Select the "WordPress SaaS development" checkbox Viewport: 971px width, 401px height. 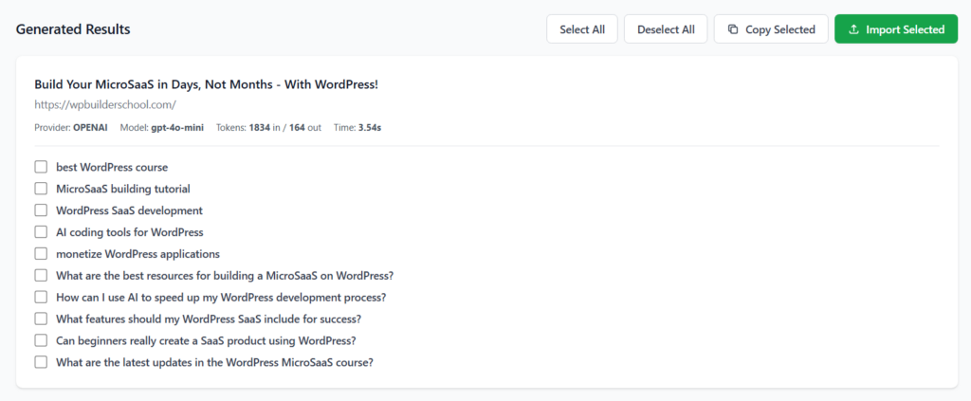tap(41, 210)
